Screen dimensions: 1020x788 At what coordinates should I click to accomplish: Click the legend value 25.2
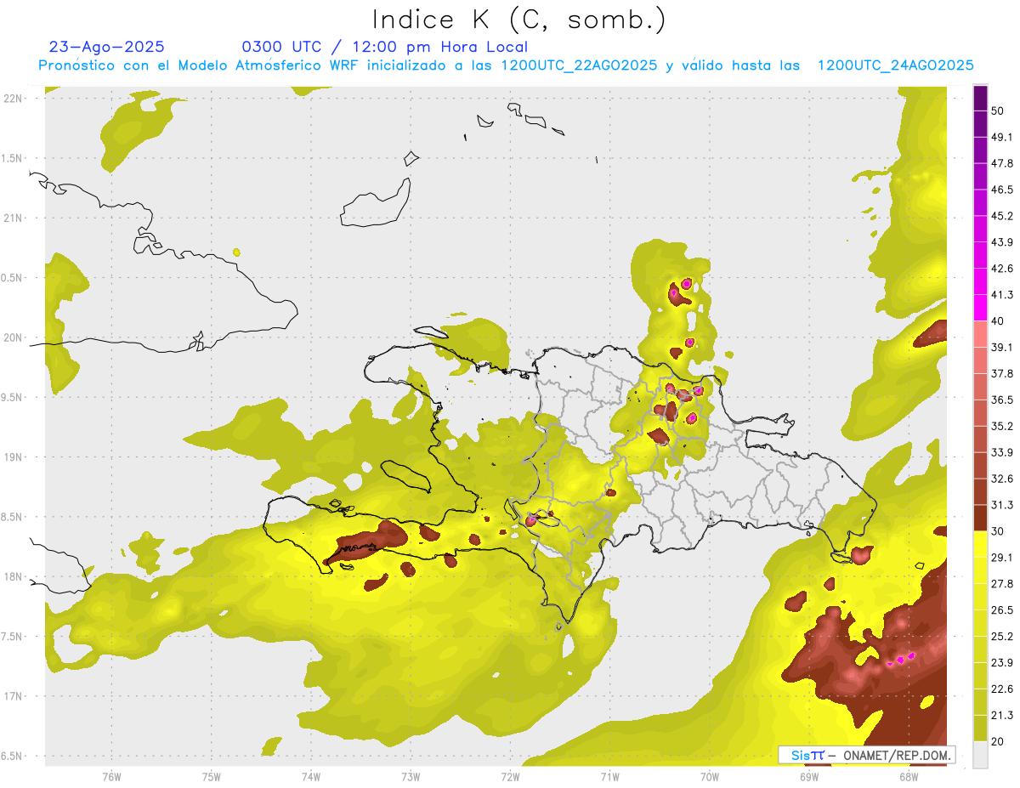[1002, 637]
